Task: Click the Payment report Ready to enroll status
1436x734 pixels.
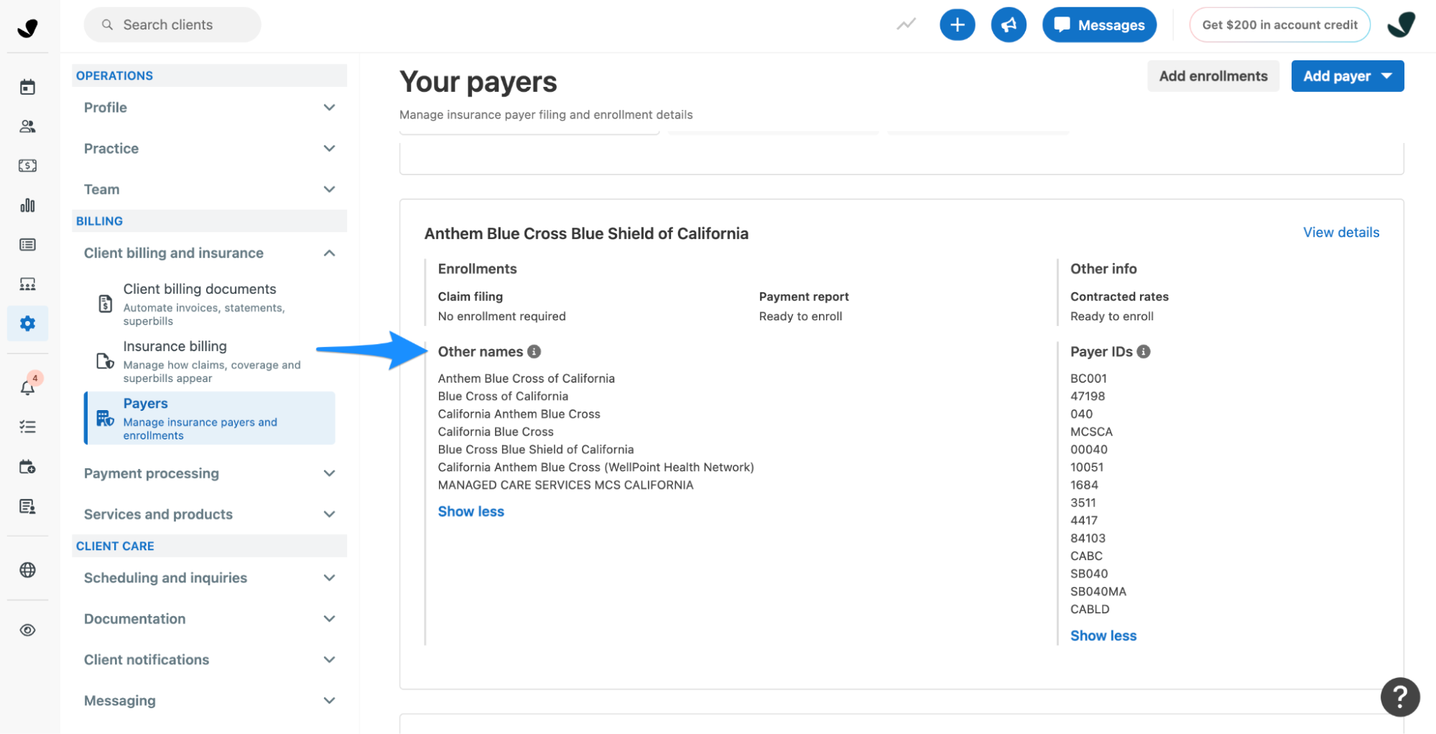Action: tap(800, 316)
